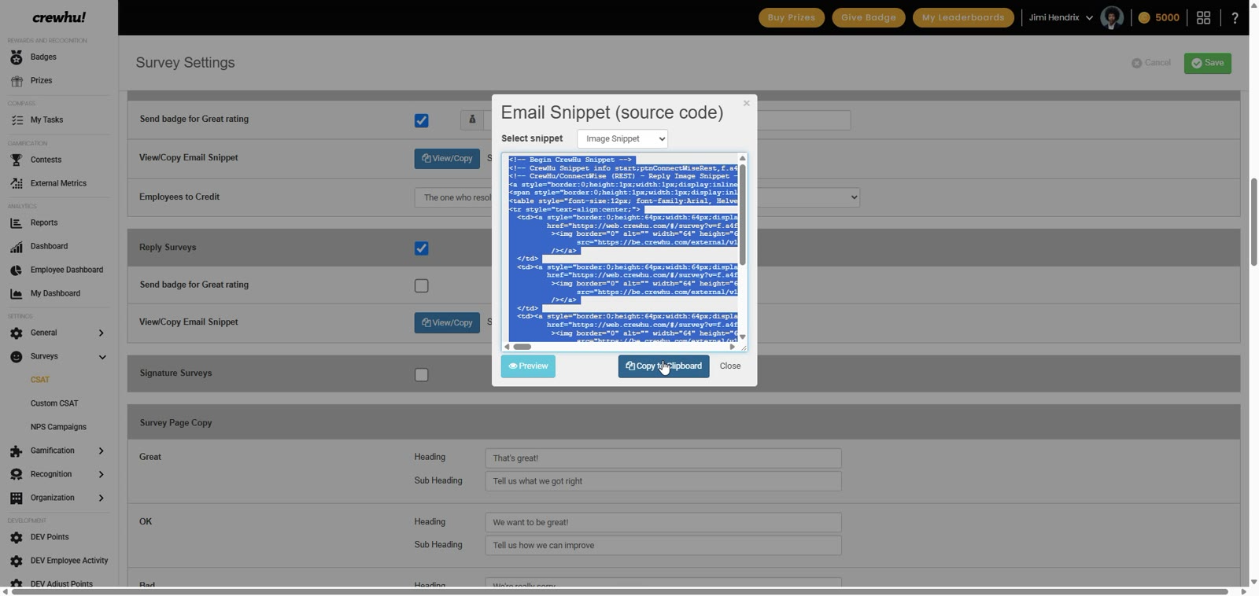The image size is (1259, 596).
Task: Click Employee Dashboard pie icon
Action: [17, 270]
